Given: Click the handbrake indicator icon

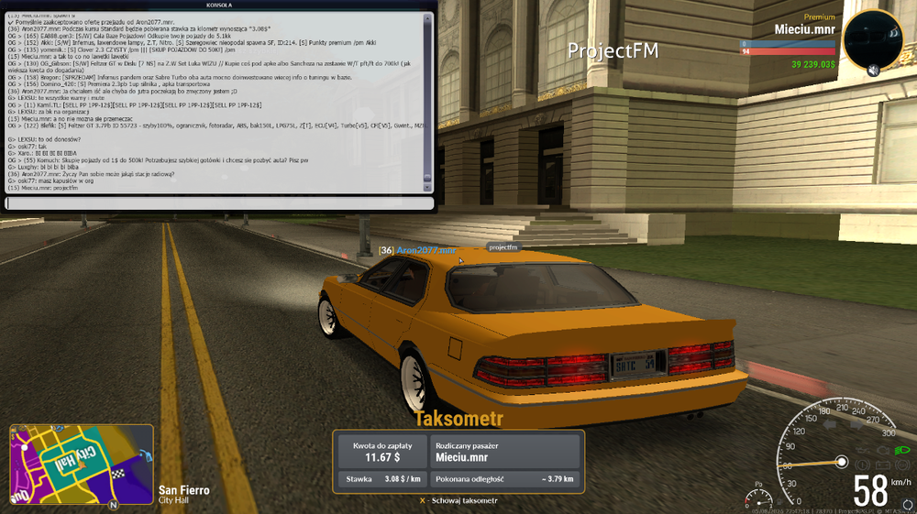Looking at the screenshot, I should coord(863,465).
